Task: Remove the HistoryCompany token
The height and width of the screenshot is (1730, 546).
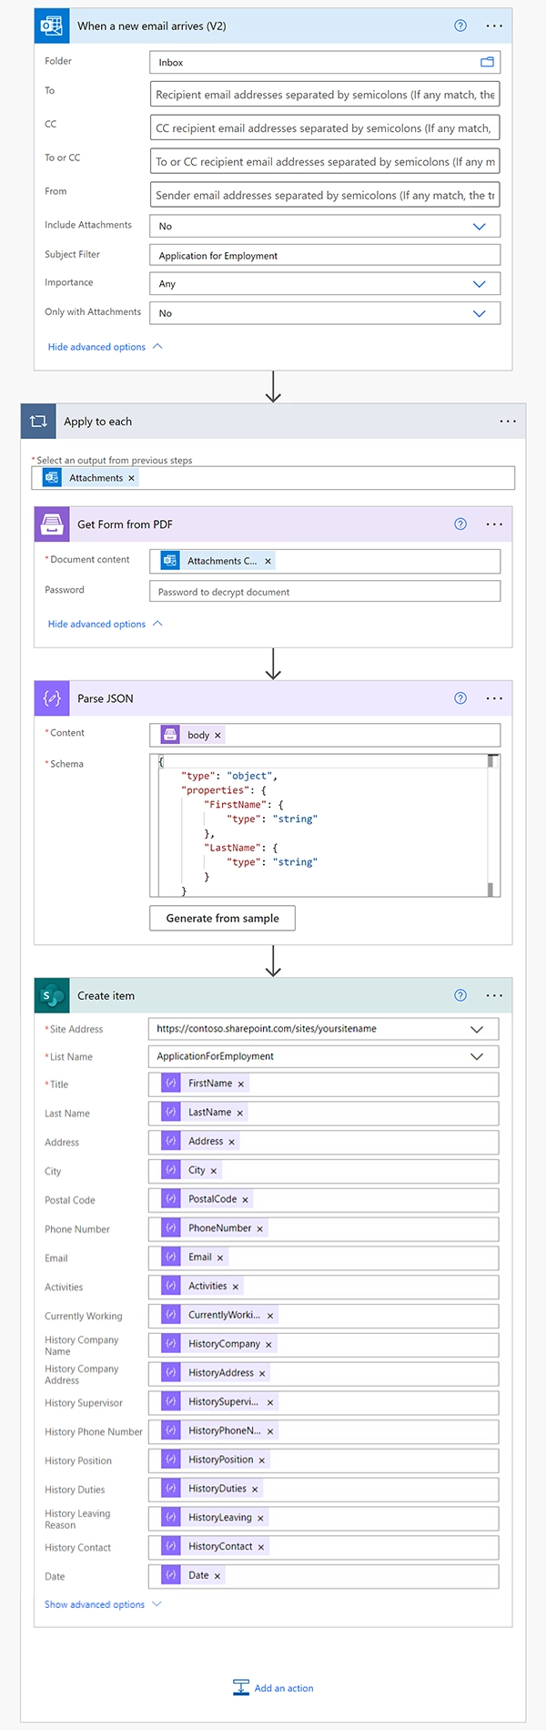Action: pos(268,1344)
